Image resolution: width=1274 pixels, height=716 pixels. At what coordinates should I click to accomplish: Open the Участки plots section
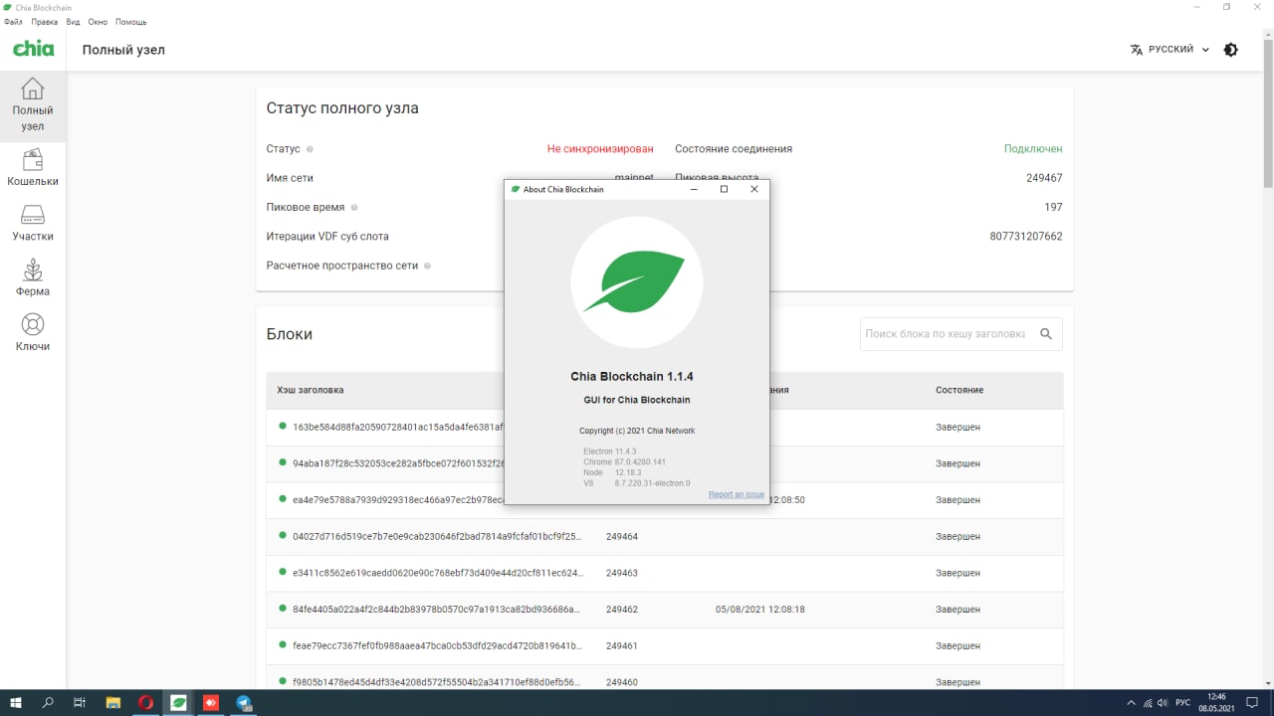pyautogui.click(x=33, y=224)
